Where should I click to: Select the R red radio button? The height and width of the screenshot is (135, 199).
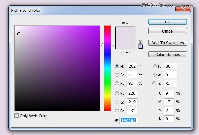point(117,93)
